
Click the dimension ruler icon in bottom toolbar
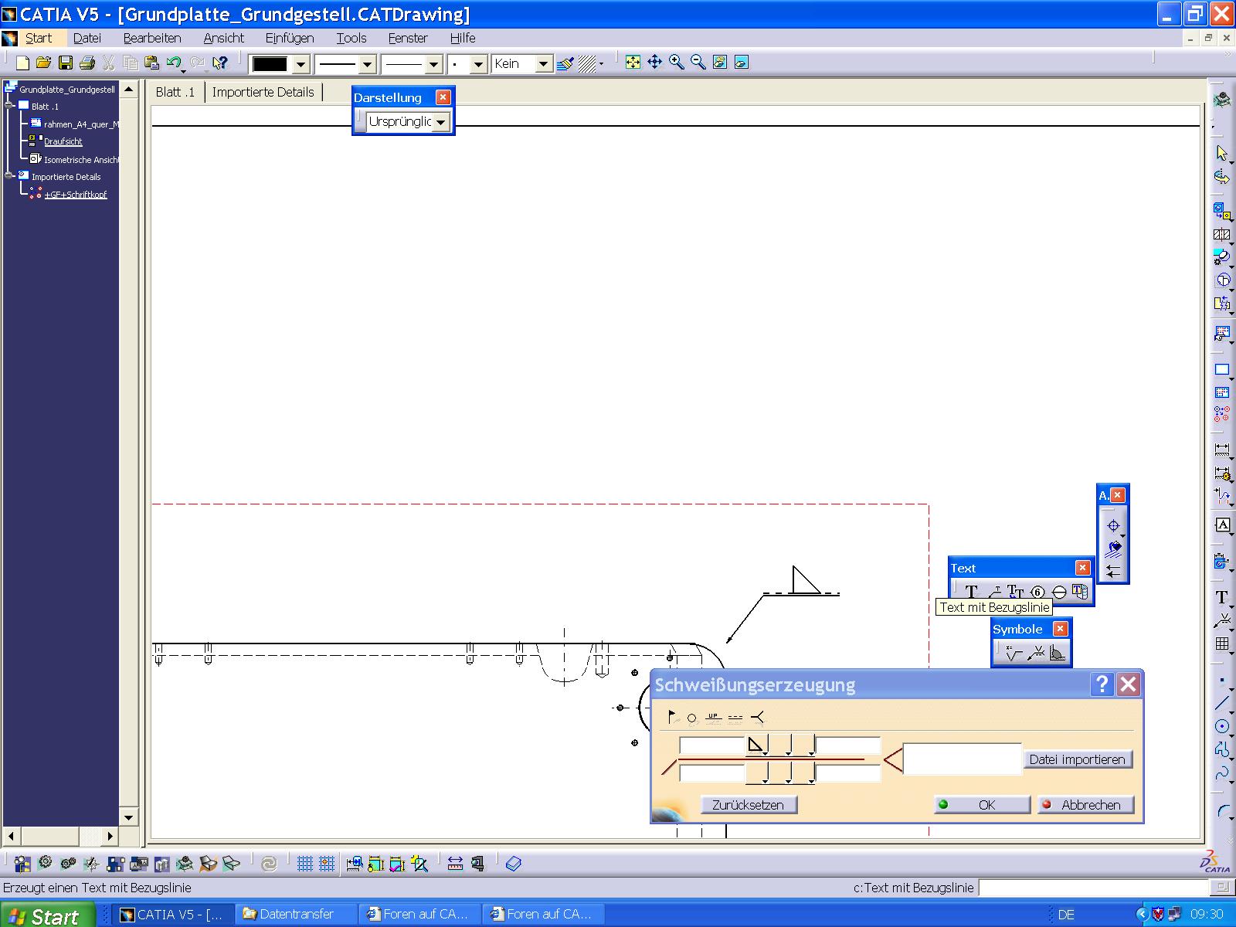click(455, 864)
